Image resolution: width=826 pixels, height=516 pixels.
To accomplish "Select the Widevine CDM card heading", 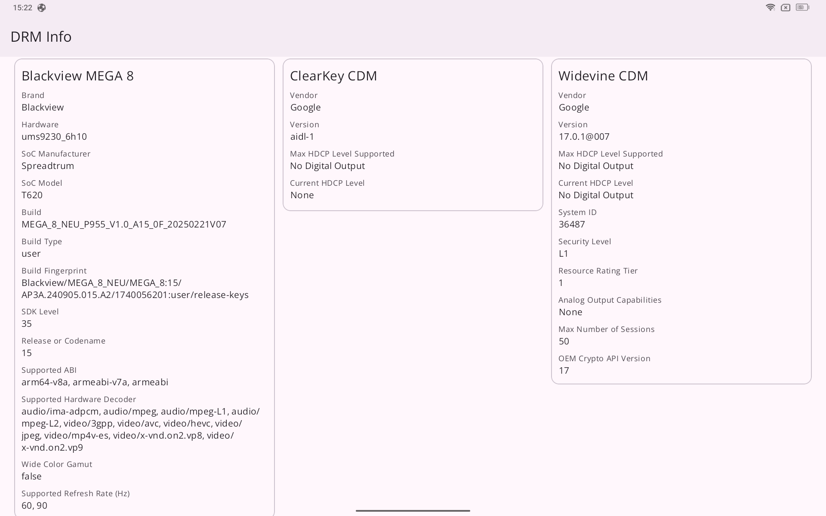I will (x=603, y=76).
